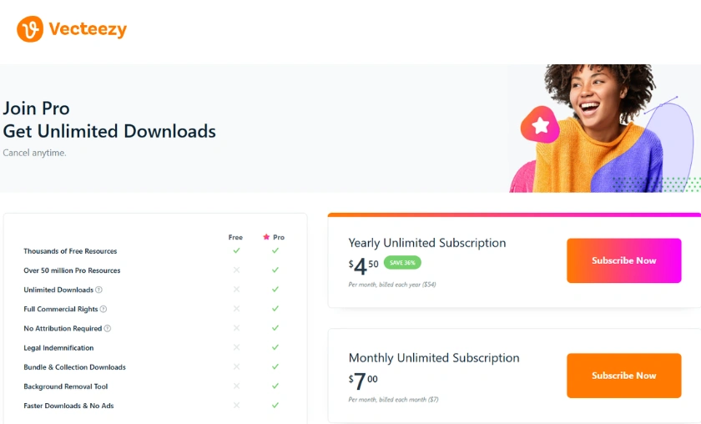The image size is (701, 424).
Task: Click the Pro column header
Action: tap(279, 237)
